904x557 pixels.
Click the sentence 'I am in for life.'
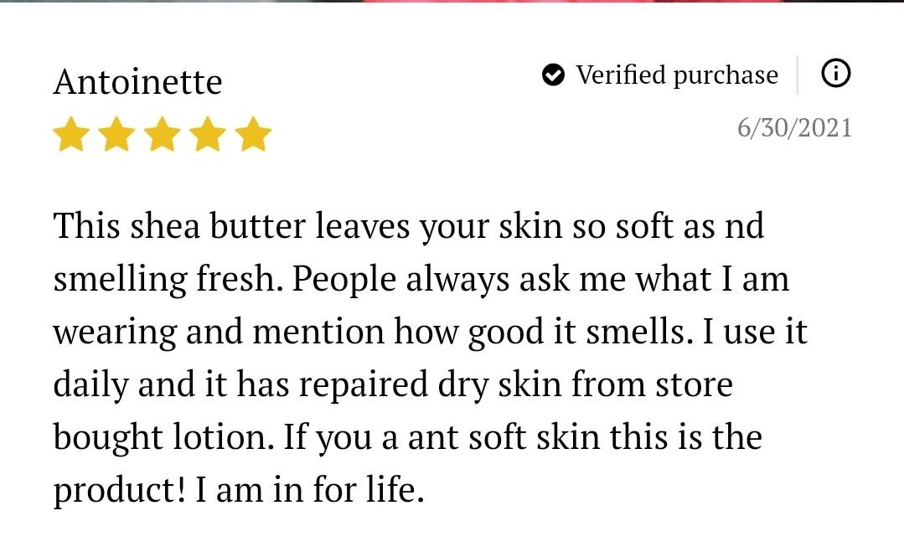(310, 489)
